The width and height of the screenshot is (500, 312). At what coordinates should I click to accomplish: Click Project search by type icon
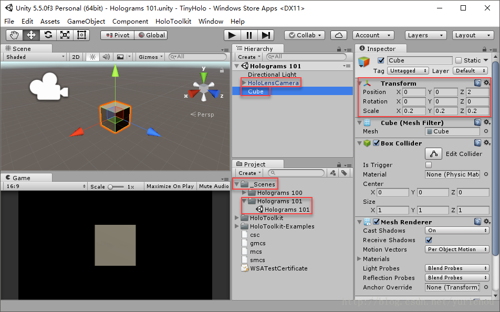coord(333,173)
